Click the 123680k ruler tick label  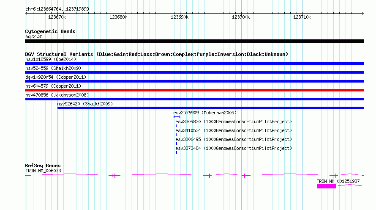coord(118,17)
